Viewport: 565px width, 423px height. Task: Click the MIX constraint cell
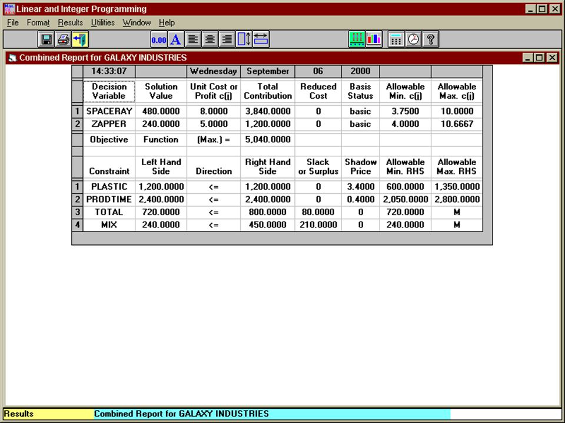pyautogui.click(x=109, y=225)
